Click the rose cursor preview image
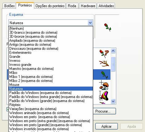Screen dimensions: 145x132 pos(107,27)
